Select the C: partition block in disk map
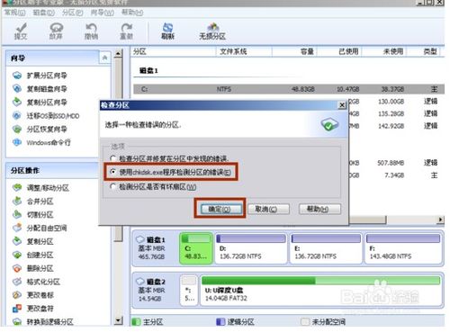Viewport: 450px width, 332px height. 196,248
